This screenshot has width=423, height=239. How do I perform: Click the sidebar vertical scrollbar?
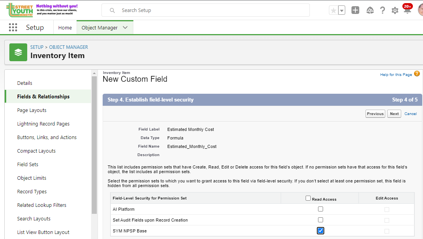click(x=94, y=143)
